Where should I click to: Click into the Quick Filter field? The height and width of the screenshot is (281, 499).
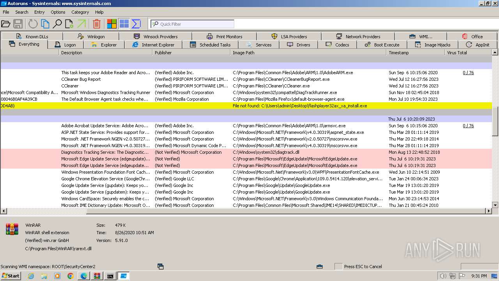pos(192,24)
